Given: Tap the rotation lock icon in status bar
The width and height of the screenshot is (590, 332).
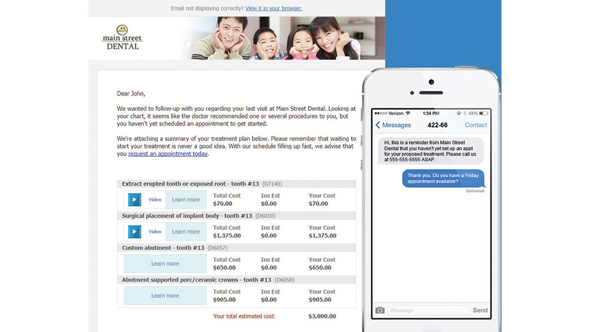Looking at the screenshot, I should pos(458,113).
